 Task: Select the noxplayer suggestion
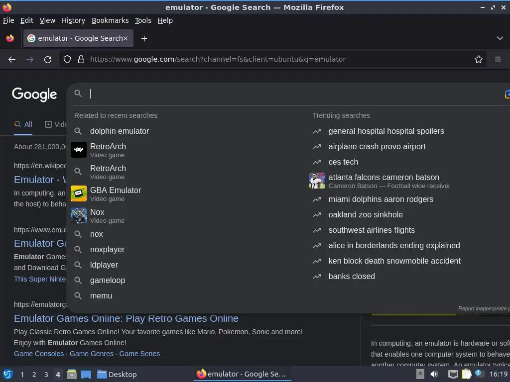108,250
